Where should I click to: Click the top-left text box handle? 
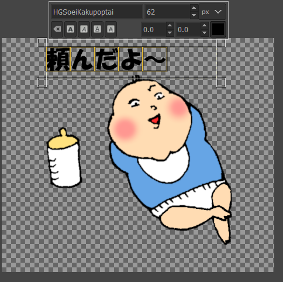[42, 43]
